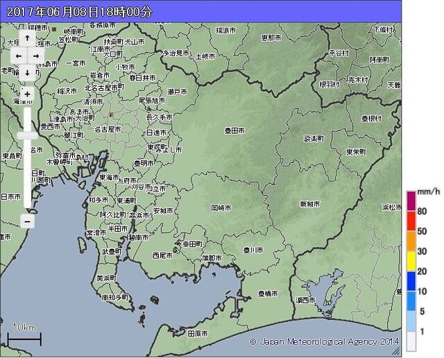Click the 瑞浪市 label on the map
Viewport: 444px width, 358px height.
[225, 31]
